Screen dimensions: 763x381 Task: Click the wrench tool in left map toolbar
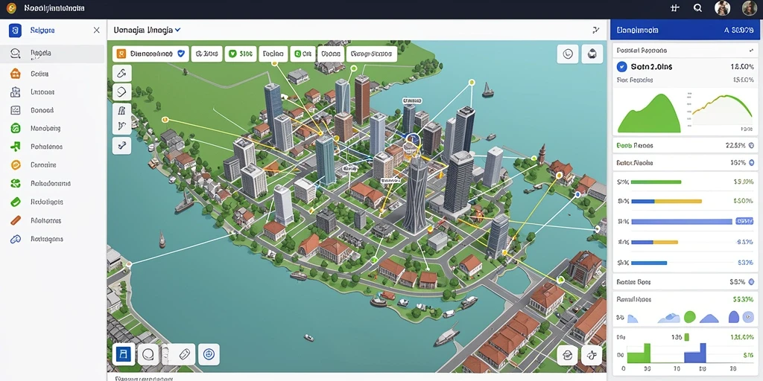(121, 145)
